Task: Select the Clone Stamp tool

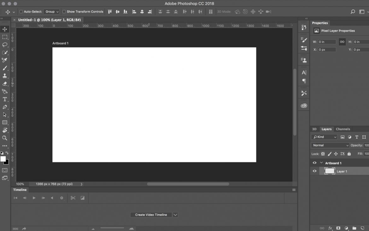Action: click(5, 76)
